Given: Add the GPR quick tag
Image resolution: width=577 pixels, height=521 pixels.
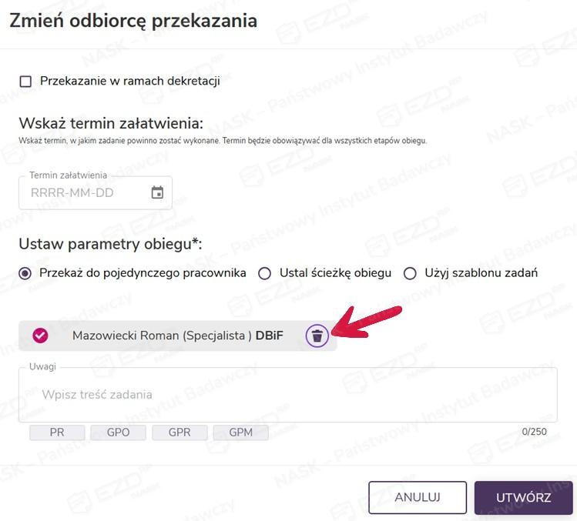Looking at the screenshot, I should coord(179,432).
